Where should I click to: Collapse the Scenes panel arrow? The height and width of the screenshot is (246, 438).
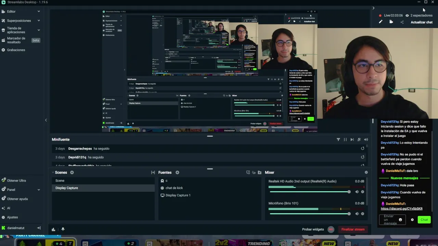(x=53, y=173)
